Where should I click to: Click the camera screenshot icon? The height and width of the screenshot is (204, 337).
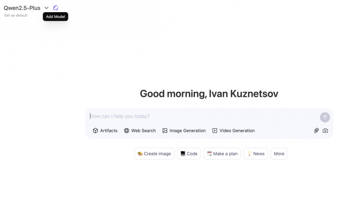coord(325,131)
